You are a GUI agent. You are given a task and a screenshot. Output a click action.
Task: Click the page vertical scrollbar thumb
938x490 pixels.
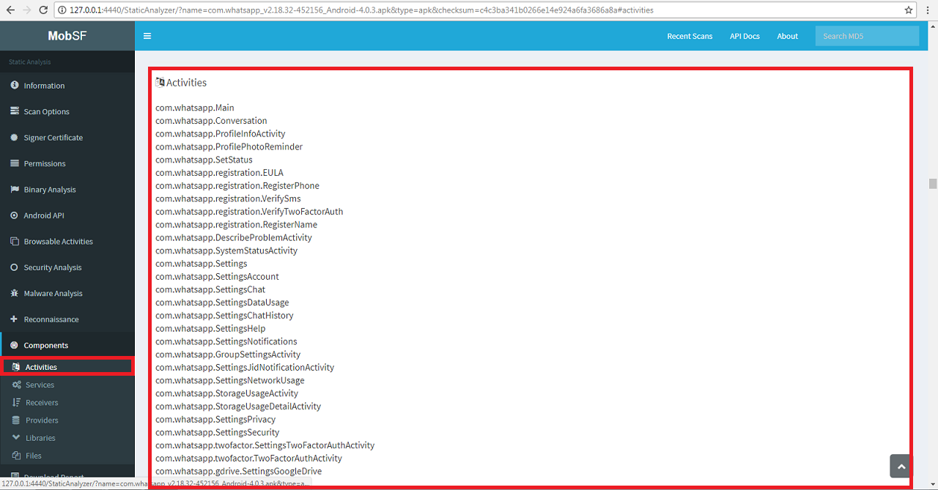pyautogui.click(x=933, y=183)
